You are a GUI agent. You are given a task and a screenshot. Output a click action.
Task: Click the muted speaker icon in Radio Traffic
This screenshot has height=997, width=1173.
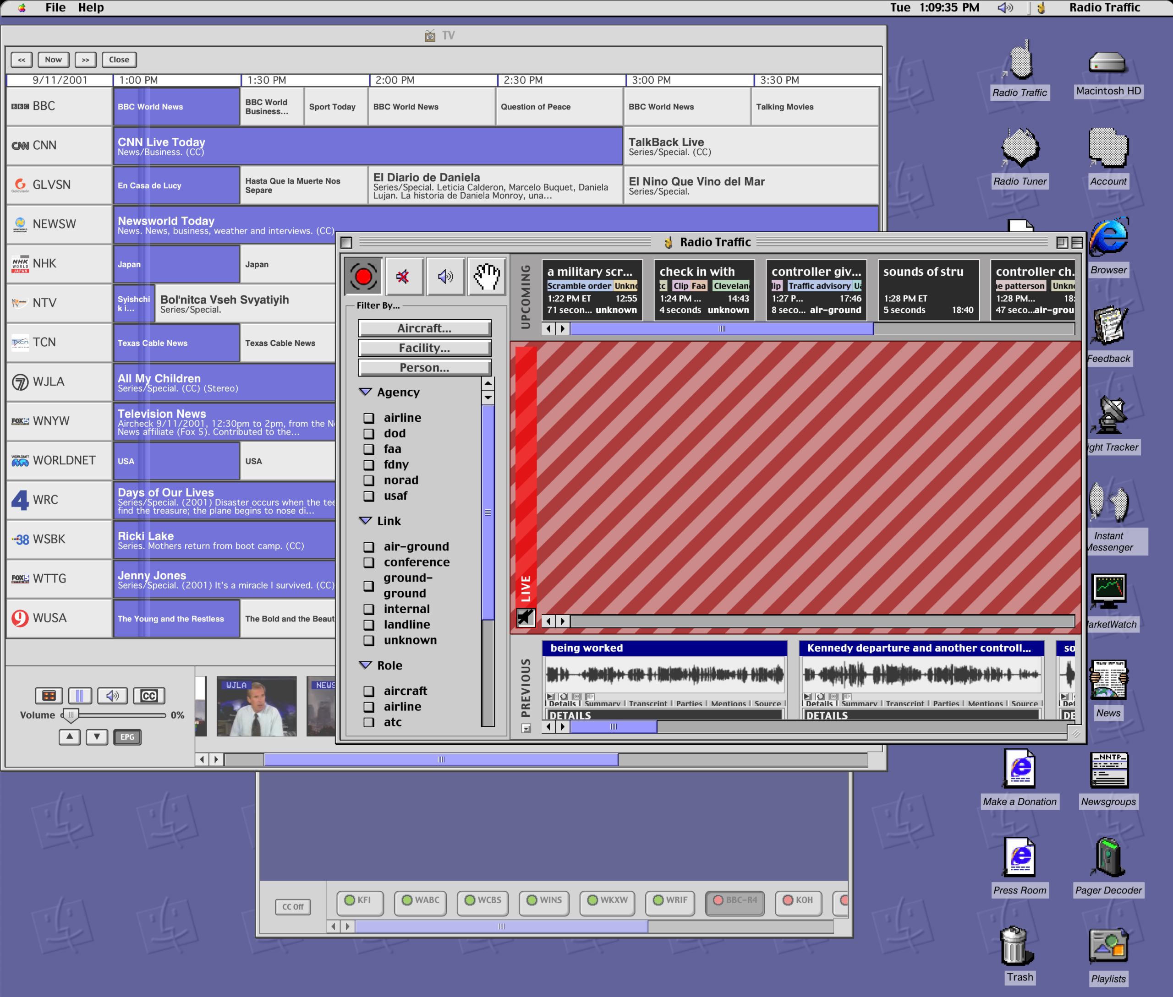pos(404,276)
